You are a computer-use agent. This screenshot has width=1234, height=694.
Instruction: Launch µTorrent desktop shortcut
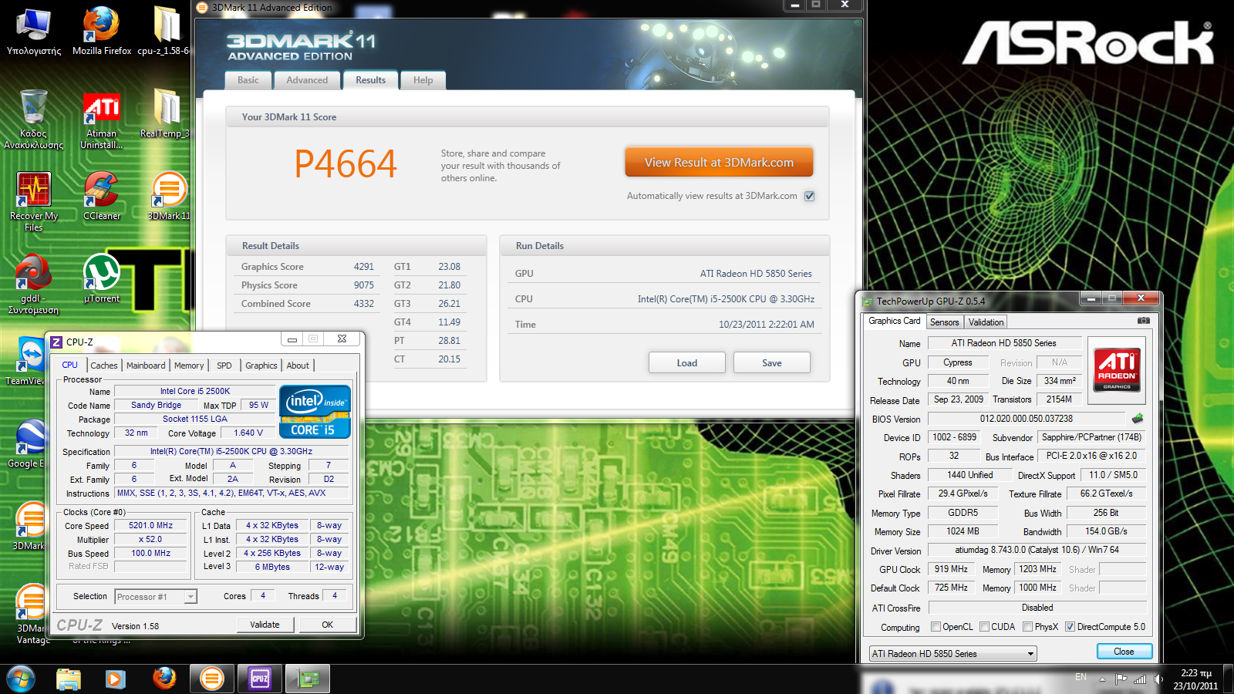(x=102, y=278)
